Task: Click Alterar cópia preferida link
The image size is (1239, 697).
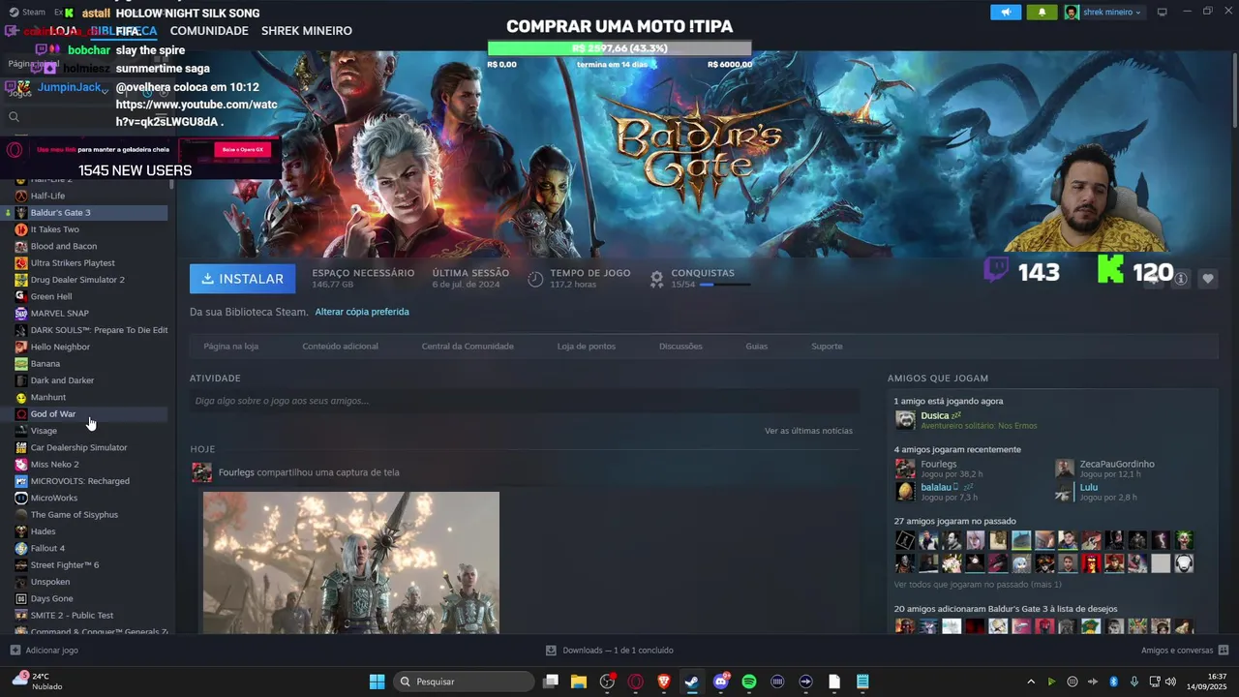Action: coord(362,312)
